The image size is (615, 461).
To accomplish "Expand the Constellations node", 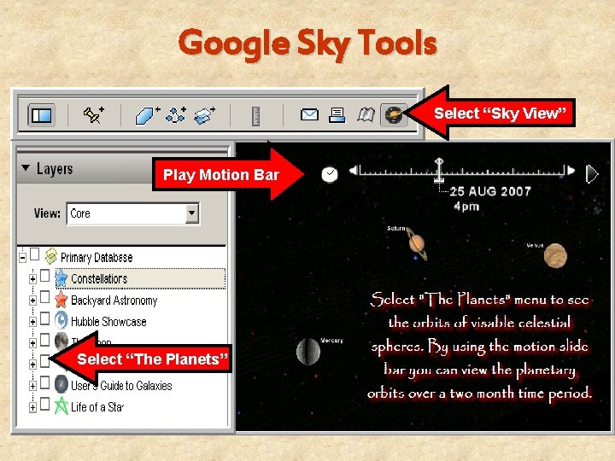I will (33, 278).
